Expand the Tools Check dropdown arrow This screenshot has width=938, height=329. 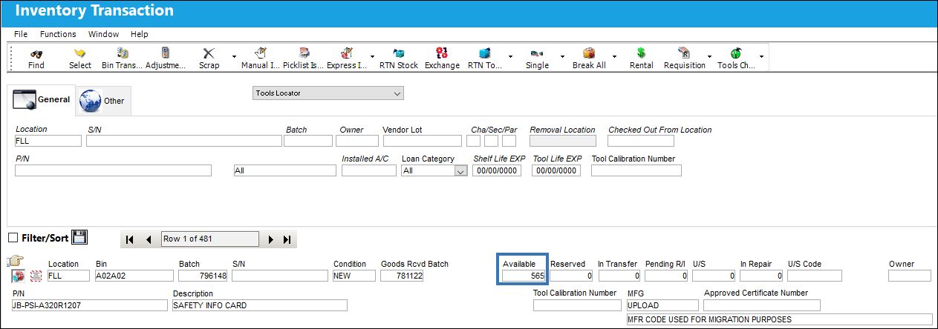pyautogui.click(x=761, y=56)
